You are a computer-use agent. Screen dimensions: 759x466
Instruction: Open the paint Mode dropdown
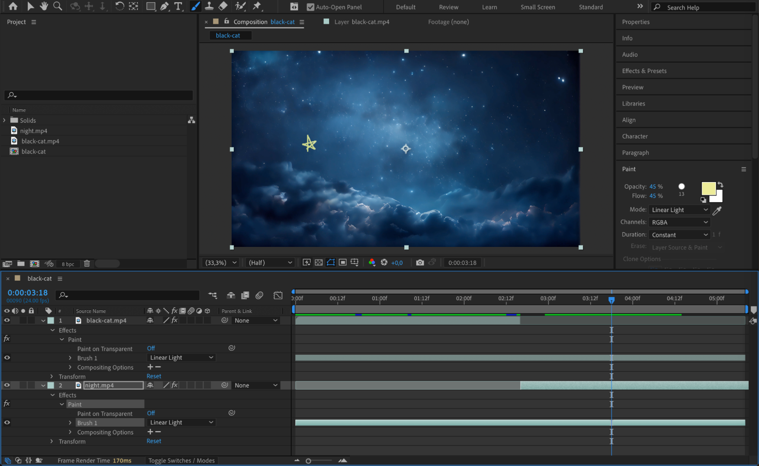[x=679, y=210]
